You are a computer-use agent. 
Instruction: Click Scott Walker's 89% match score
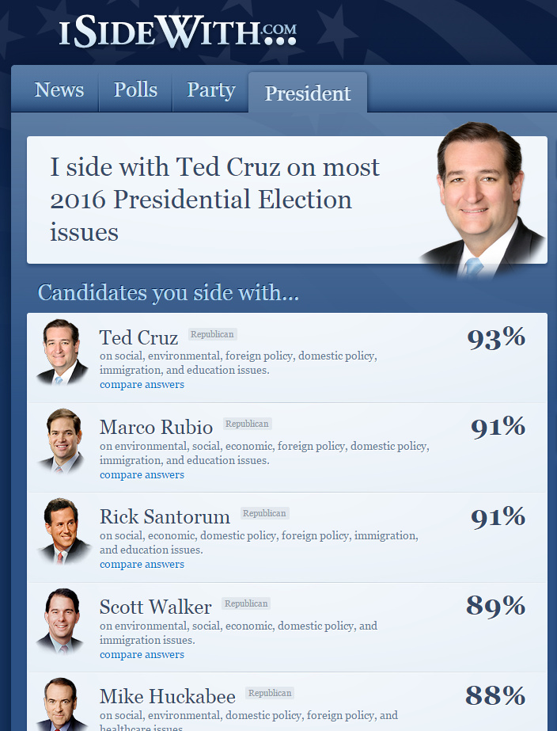496,606
